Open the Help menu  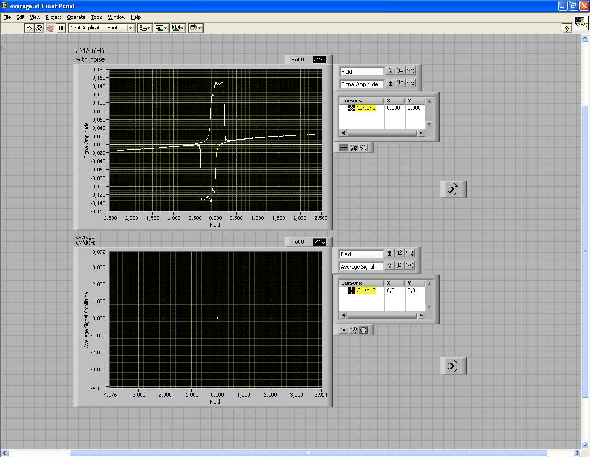coord(136,17)
